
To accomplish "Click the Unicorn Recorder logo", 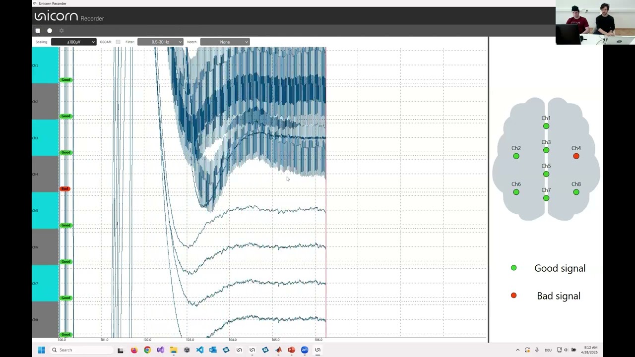I will pyautogui.click(x=69, y=17).
